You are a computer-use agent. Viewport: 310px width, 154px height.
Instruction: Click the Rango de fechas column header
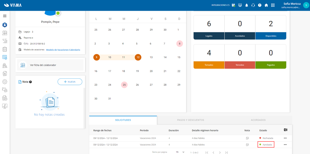[x=103, y=131]
